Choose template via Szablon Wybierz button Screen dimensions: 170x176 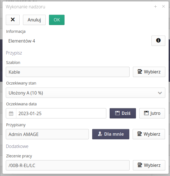click(x=149, y=72)
